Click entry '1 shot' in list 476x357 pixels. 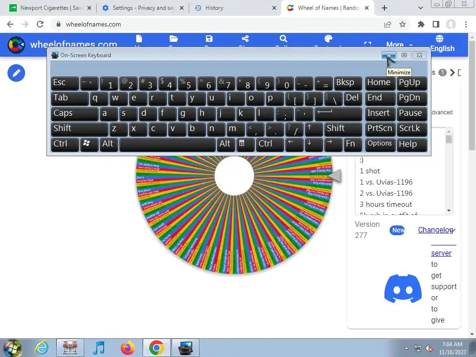(370, 171)
